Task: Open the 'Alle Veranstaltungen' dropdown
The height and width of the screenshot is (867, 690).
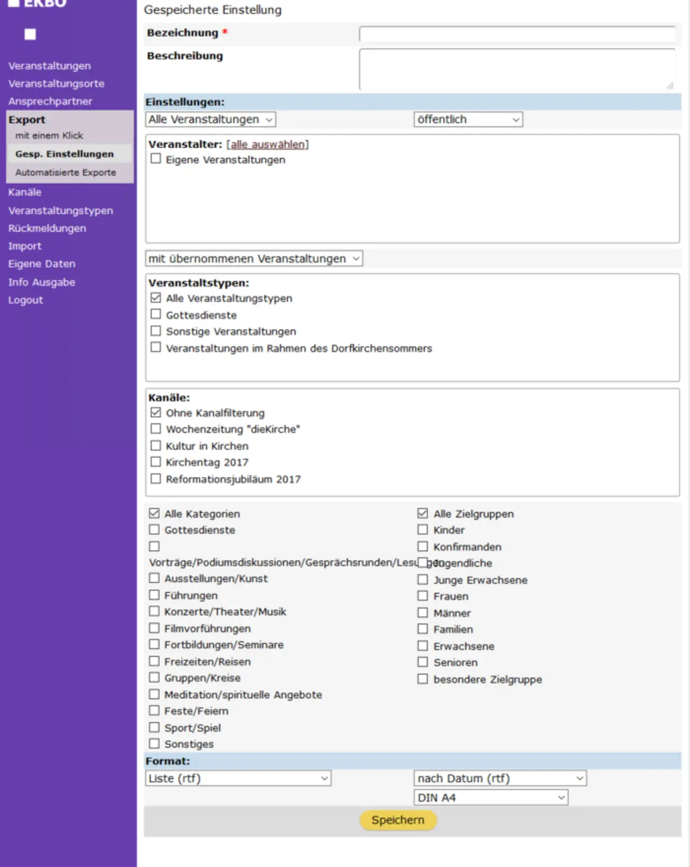Action: click(x=211, y=120)
